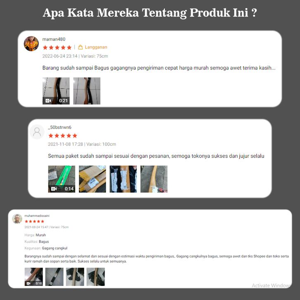This screenshot has height=300, width=300.
Task: Open muhammadissaini's second review photo
Action: (x=54, y=277)
